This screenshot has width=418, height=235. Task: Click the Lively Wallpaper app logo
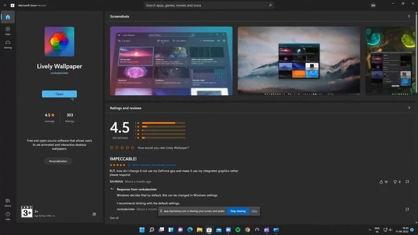59,41
